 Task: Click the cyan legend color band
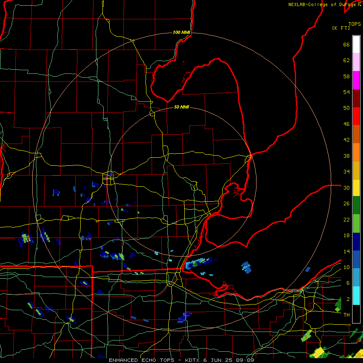356,296
